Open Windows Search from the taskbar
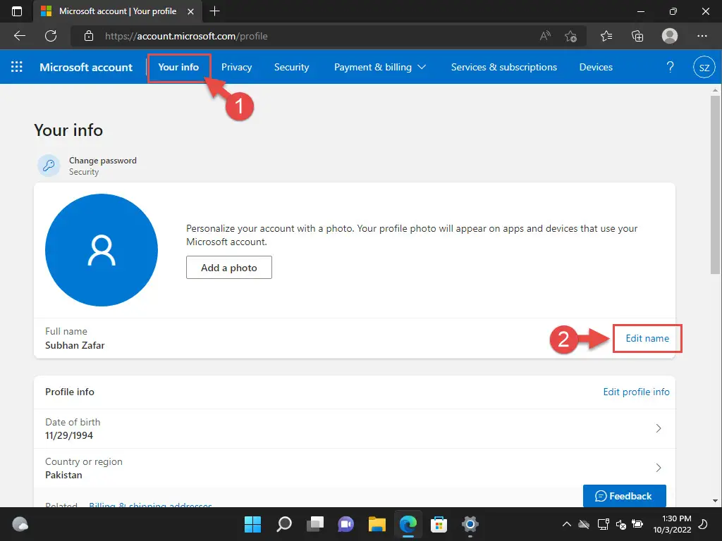The image size is (722, 541). coord(283,524)
